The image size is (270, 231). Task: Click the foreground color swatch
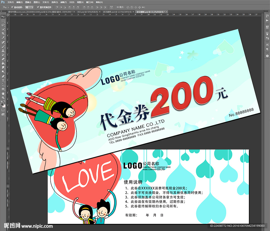[2, 104]
